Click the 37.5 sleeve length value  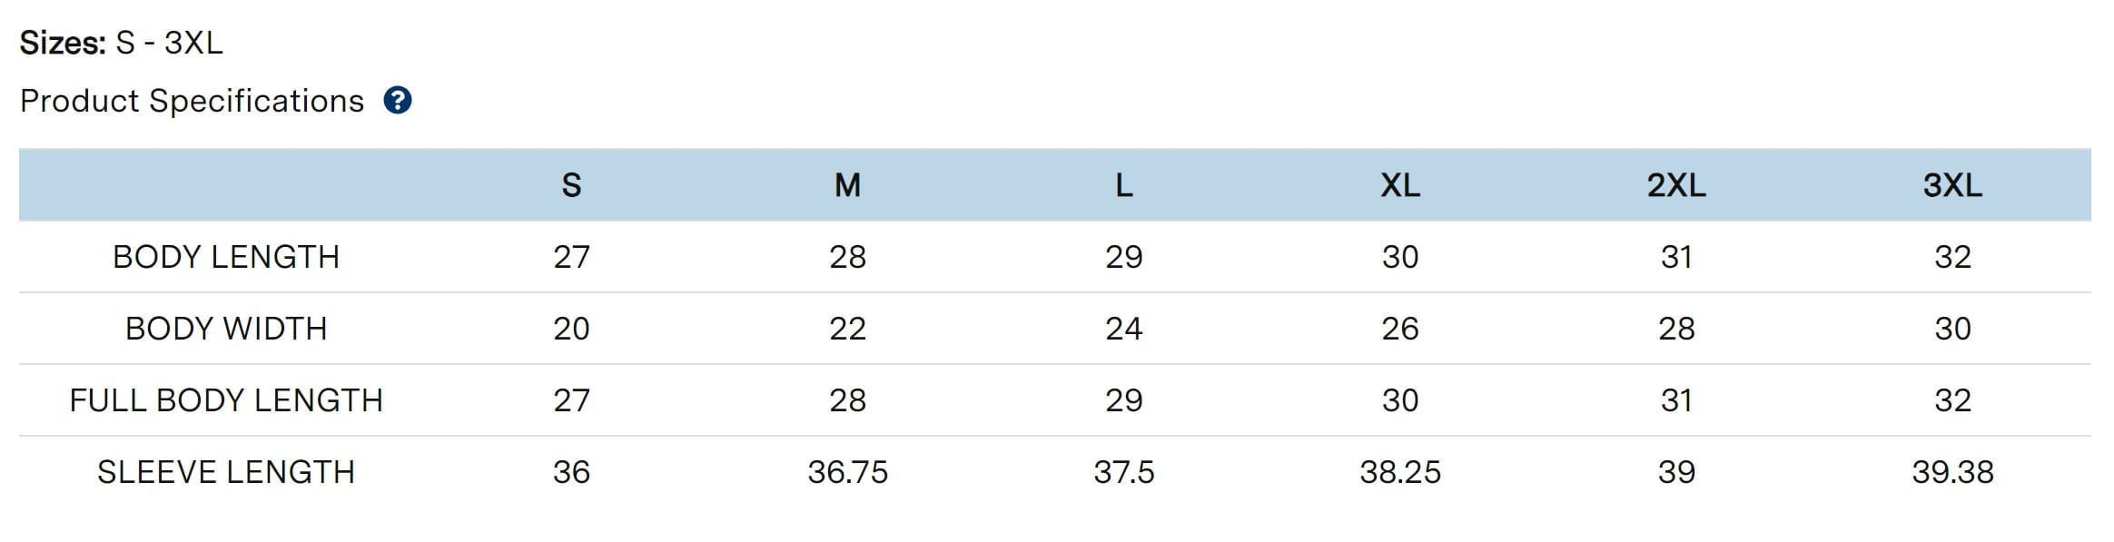(x=1123, y=472)
